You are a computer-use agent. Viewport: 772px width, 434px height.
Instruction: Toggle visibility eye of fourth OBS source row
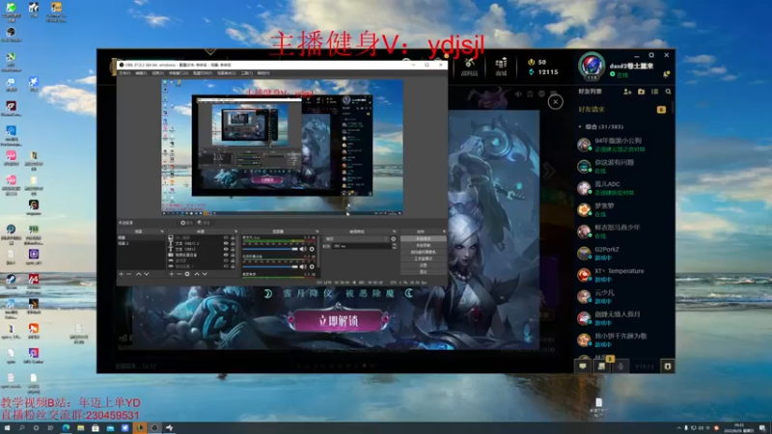click(x=226, y=255)
